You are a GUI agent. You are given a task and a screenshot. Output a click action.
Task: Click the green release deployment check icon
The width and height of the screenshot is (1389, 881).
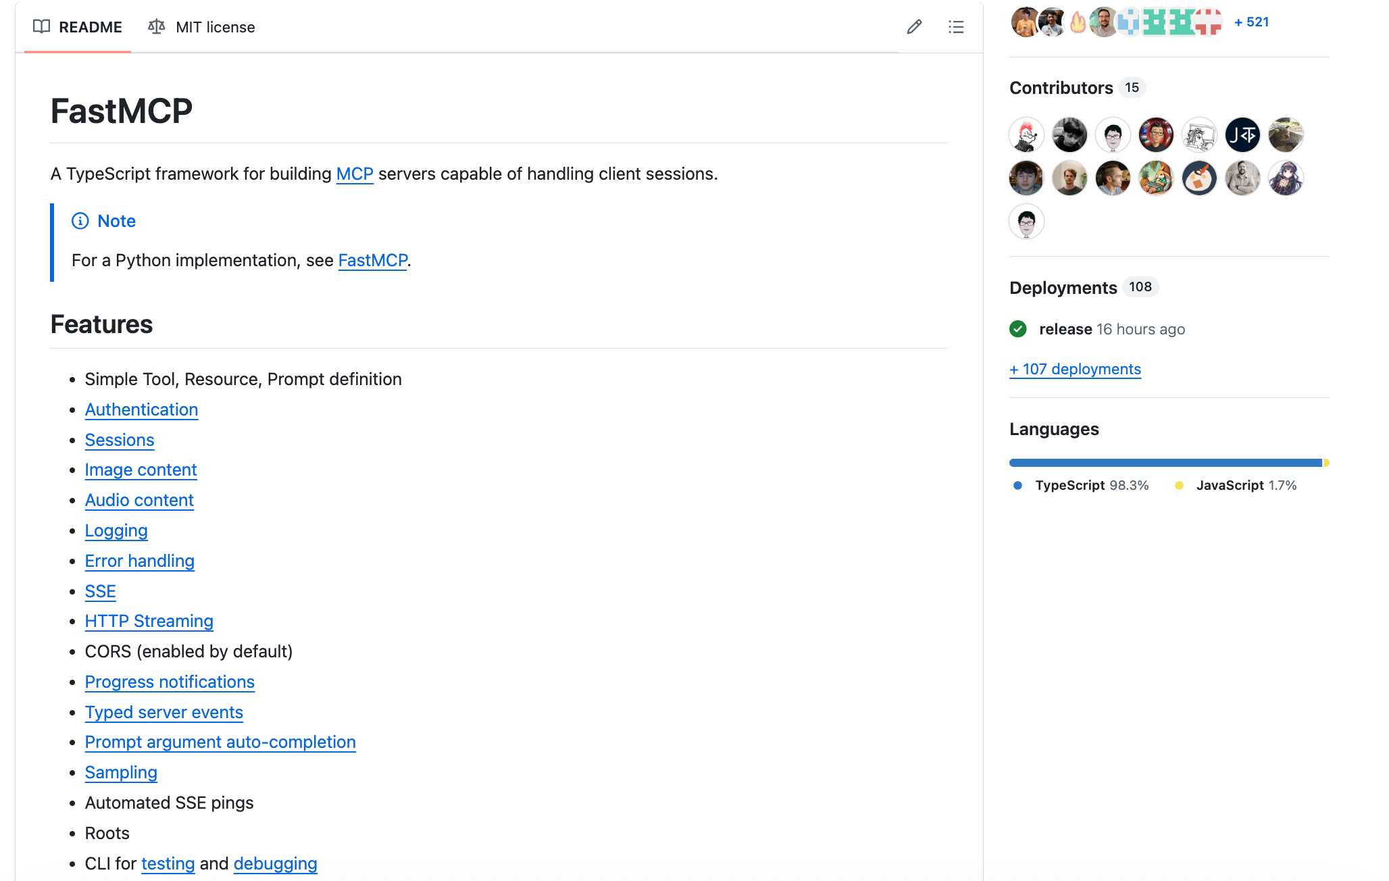(1018, 329)
